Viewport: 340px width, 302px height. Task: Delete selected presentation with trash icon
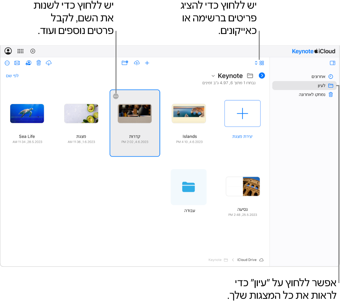pyautogui.click(x=39, y=63)
